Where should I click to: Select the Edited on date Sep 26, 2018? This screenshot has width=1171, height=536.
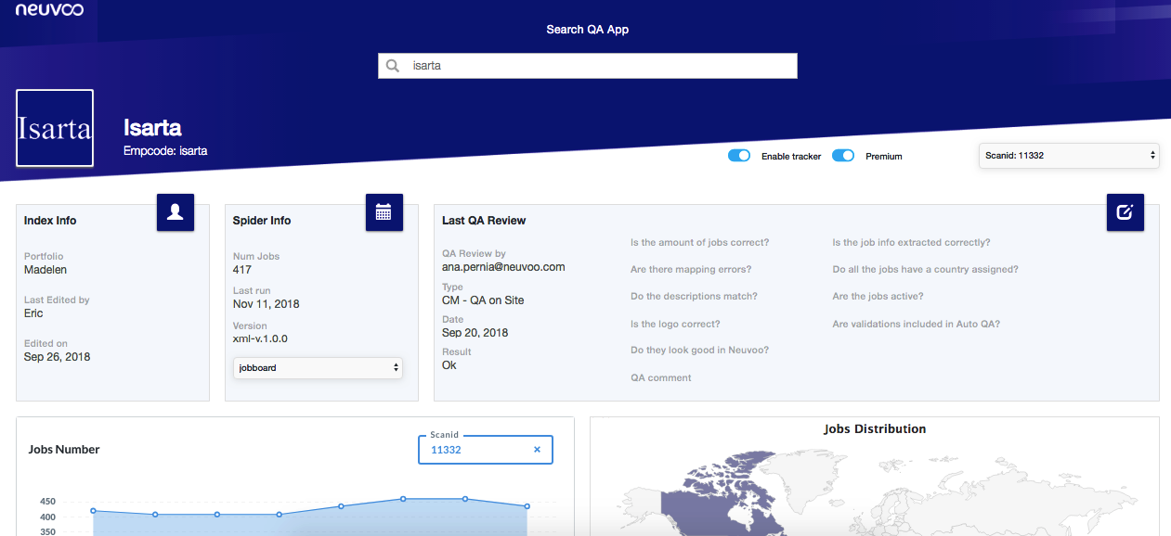click(x=57, y=357)
